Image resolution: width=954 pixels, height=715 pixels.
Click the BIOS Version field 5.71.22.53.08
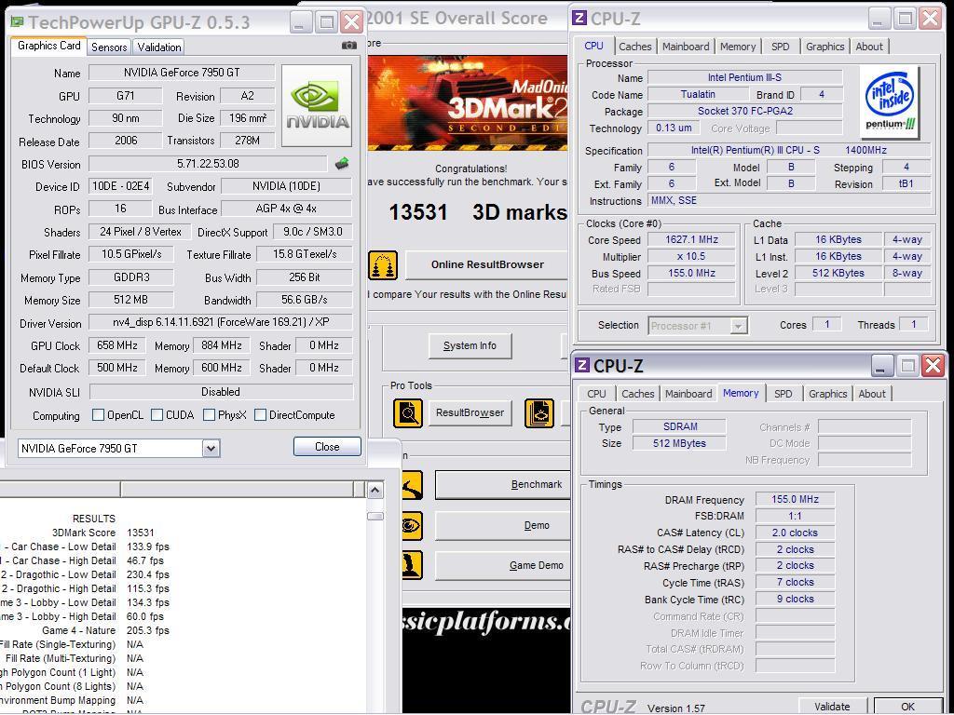coord(208,164)
